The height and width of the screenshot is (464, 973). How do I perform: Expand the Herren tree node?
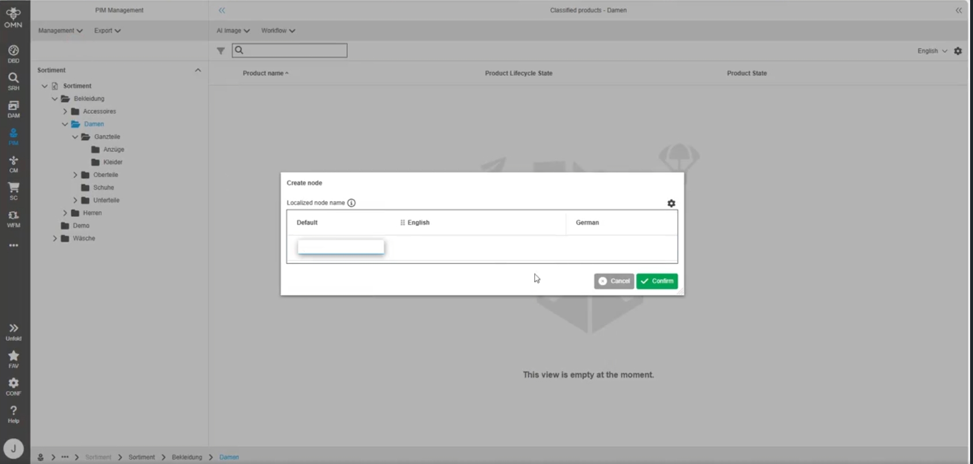pos(65,213)
